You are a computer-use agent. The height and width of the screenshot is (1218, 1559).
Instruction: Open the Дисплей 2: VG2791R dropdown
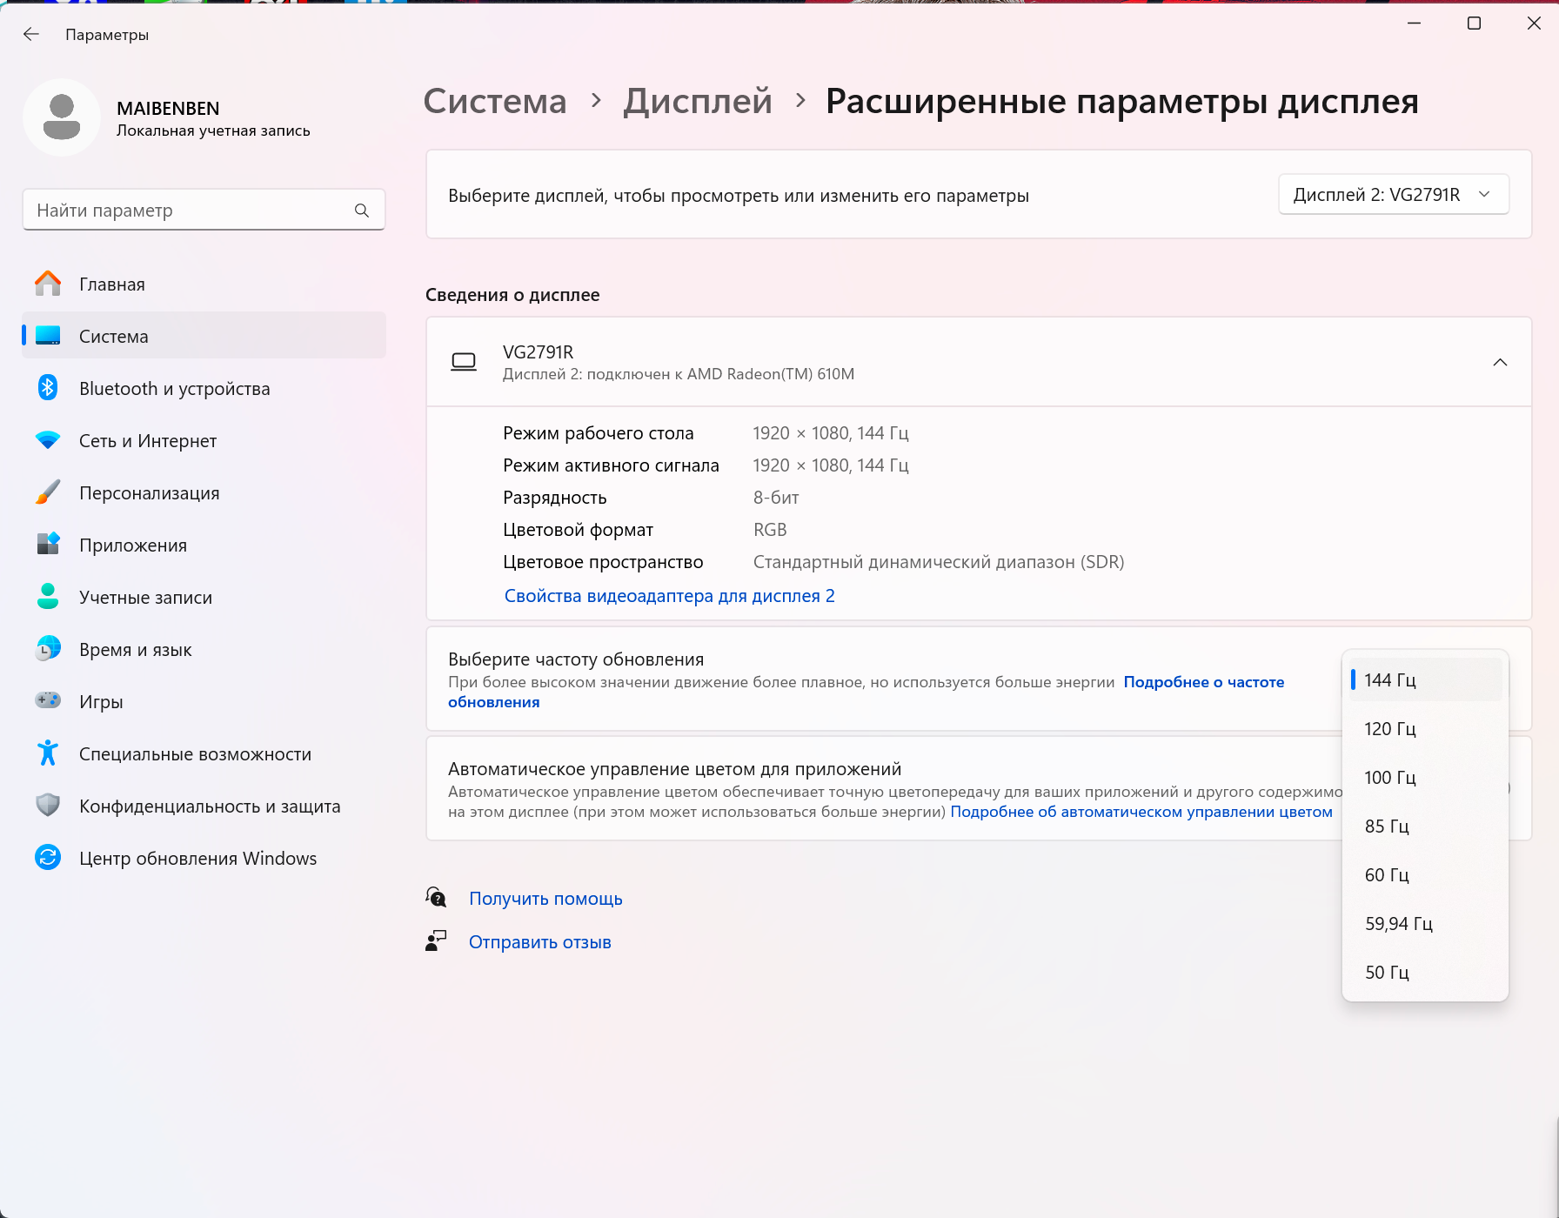click(1393, 195)
